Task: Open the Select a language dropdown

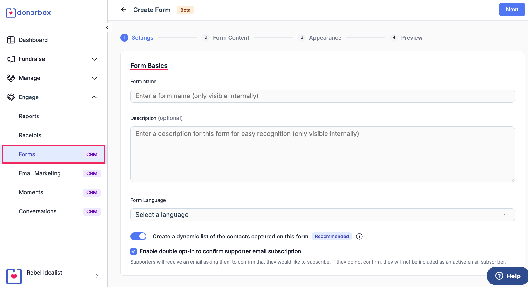Action: click(322, 215)
